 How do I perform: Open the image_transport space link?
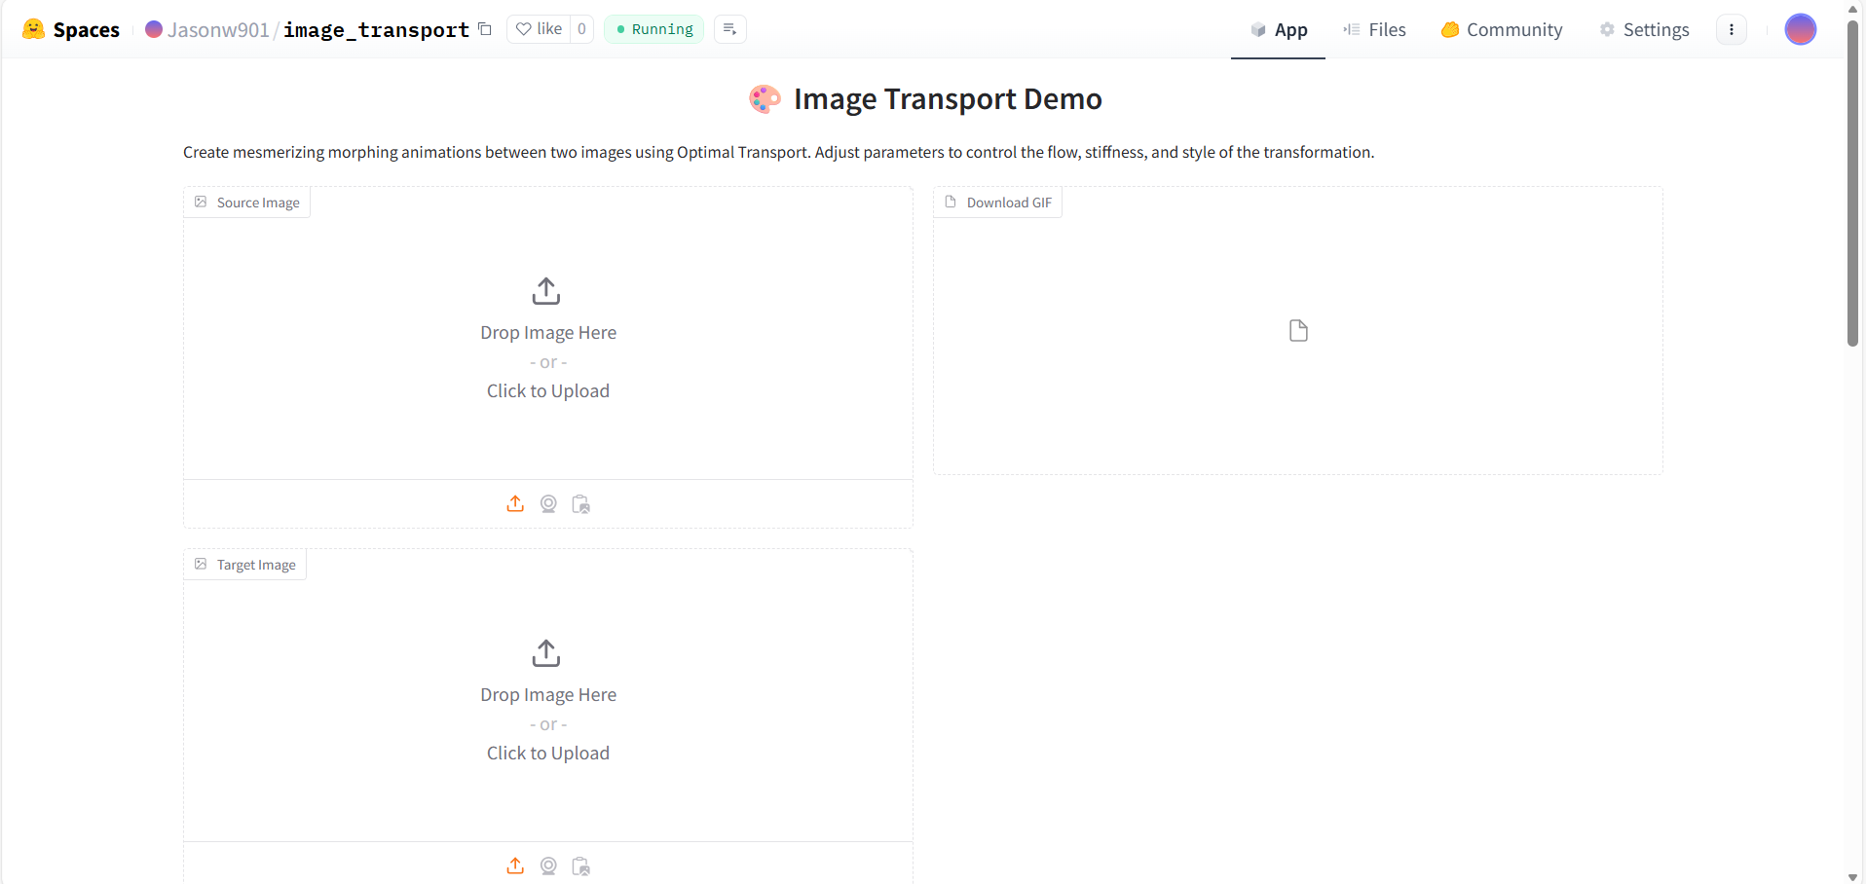(376, 29)
